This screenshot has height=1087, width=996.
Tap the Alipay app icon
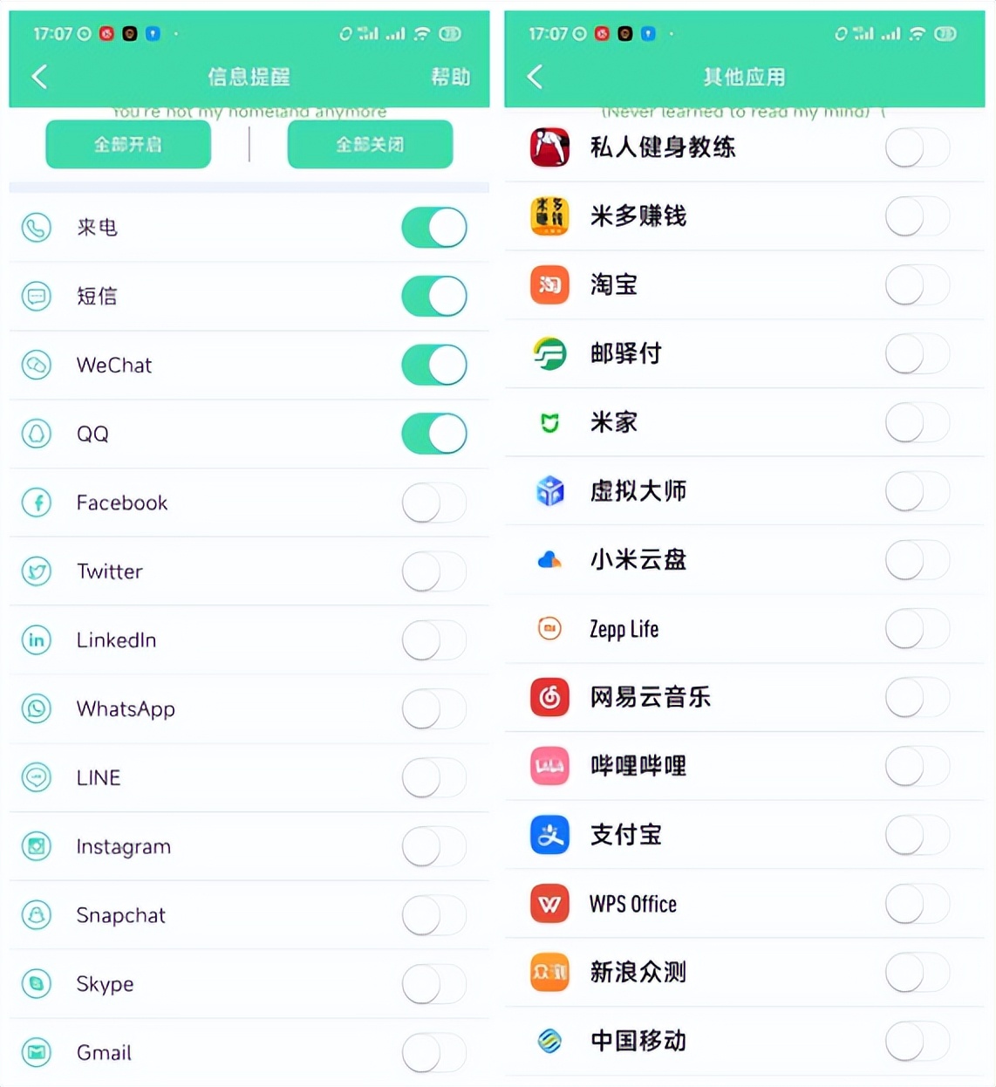549,835
